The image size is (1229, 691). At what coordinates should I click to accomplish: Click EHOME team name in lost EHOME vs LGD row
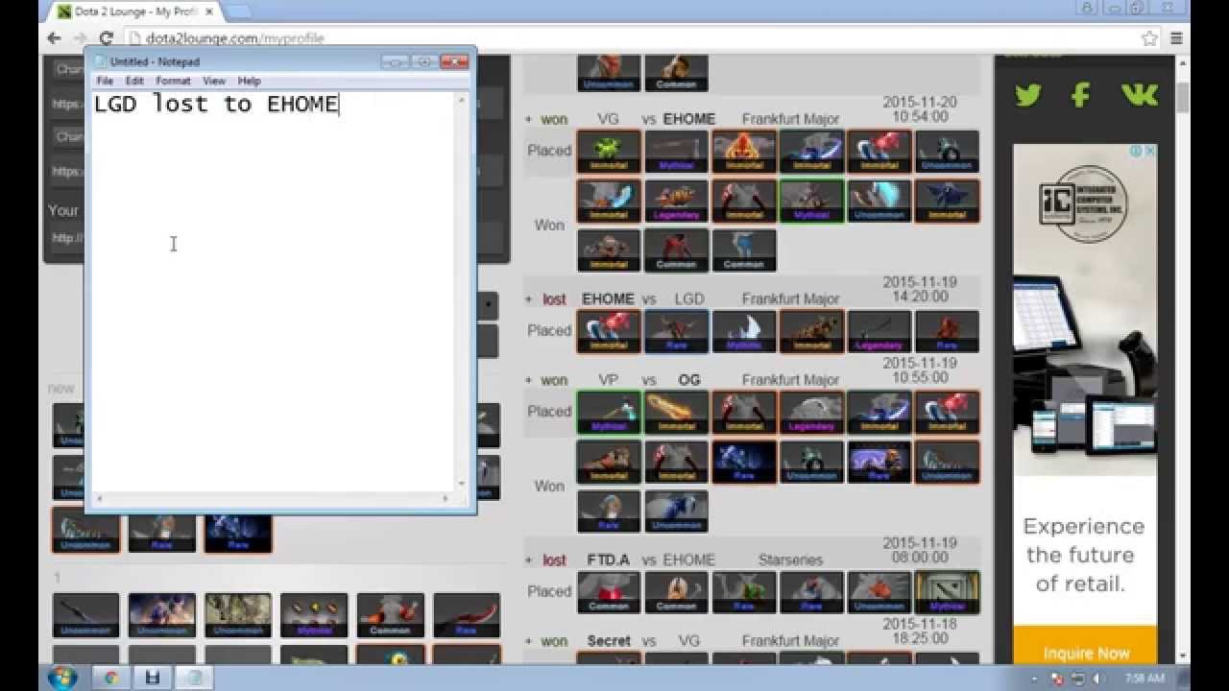(x=608, y=299)
